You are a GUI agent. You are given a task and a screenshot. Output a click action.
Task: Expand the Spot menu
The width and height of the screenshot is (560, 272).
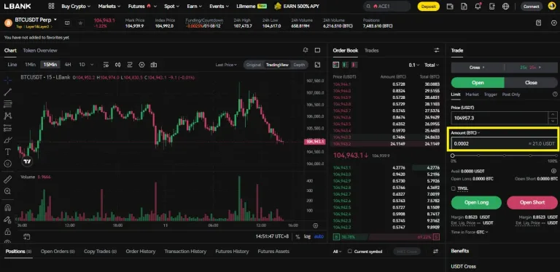point(172,7)
